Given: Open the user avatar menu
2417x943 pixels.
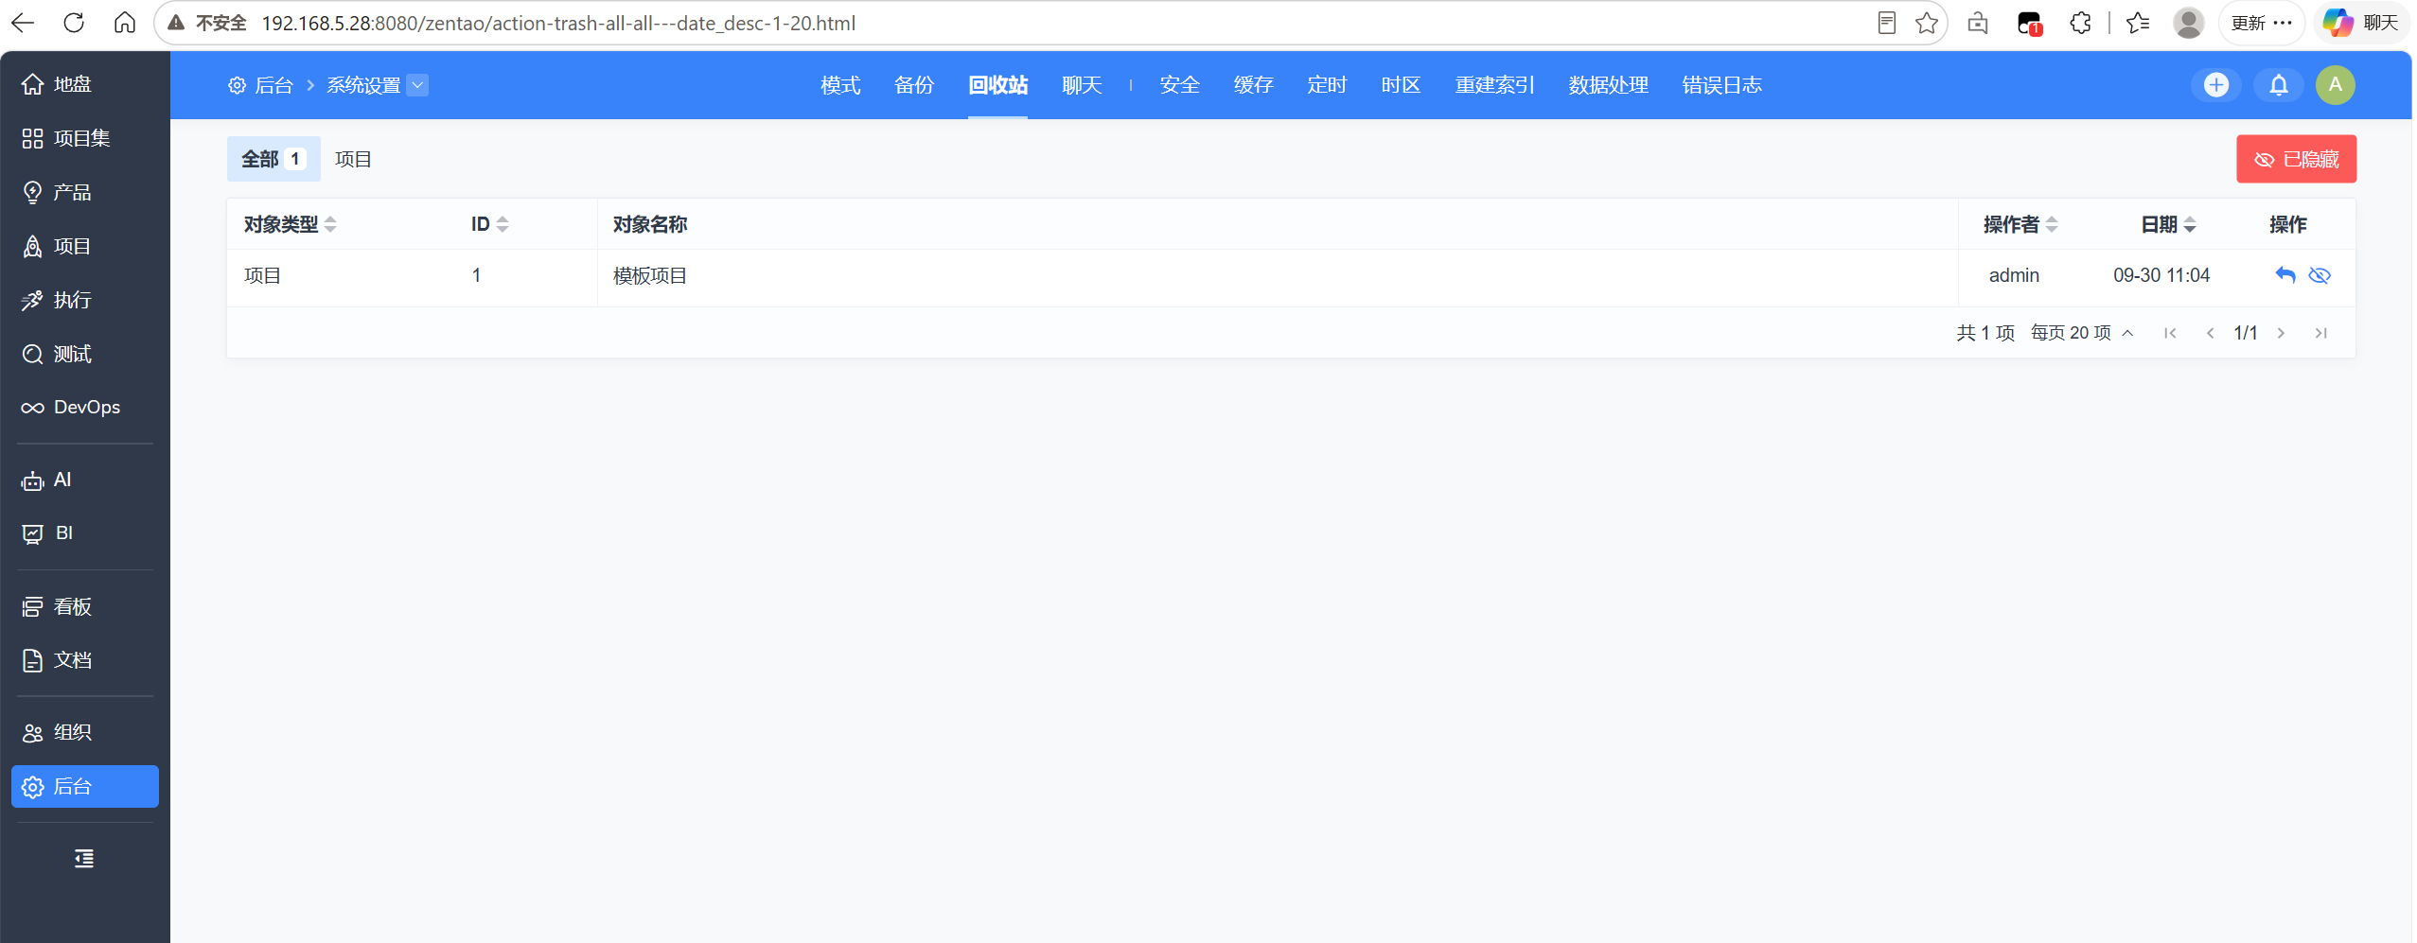Looking at the screenshot, I should click(2335, 85).
